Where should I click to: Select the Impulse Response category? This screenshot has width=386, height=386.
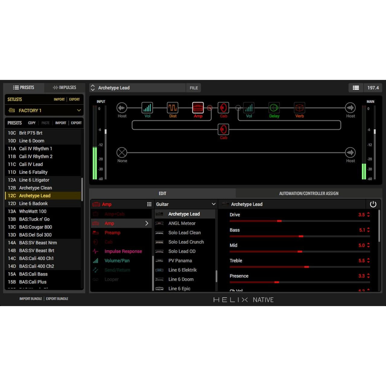123,251
